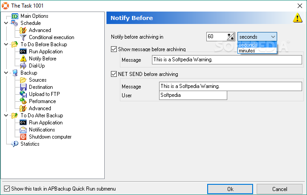
Task: Close The Task 1001 window
Action: click(x=300, y=6)
